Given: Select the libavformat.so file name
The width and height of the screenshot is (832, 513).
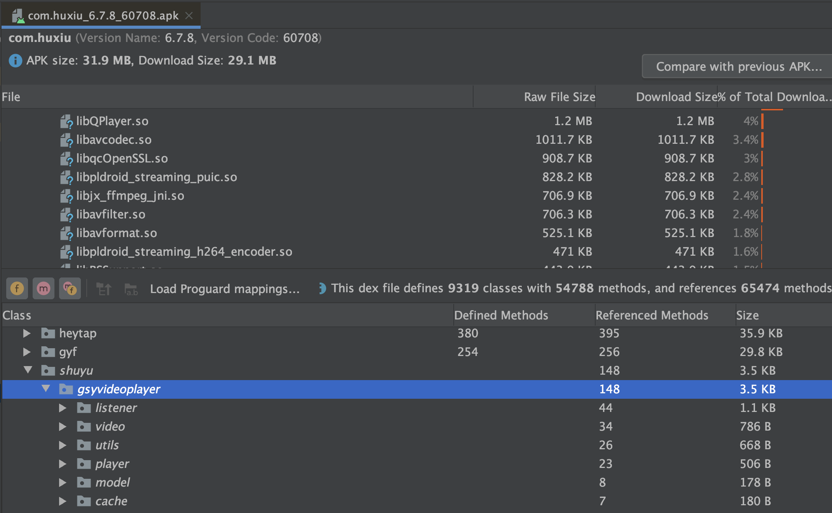Looking at the screenshot, I should (x=117, y=233).
